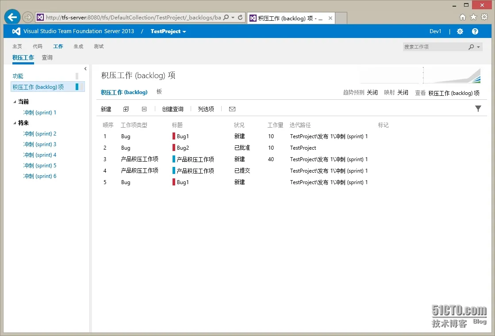Open 冲刺 (sprint) 1 iteration
This screenshot has height=336, width=495.
click(x=39, y=113)
